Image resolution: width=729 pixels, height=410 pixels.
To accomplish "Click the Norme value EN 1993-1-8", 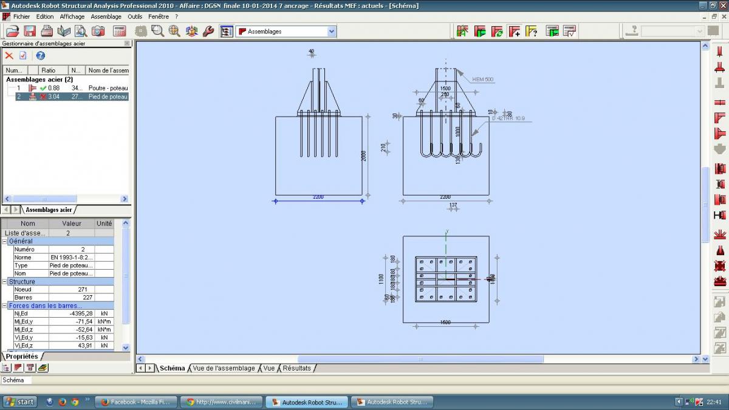I will pyautogui.click(x=72, y=258).
